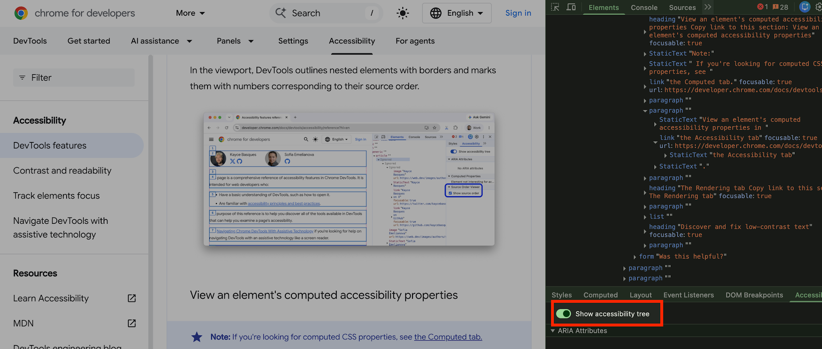Open the Learn Accessibility resource link

point(51,298)
